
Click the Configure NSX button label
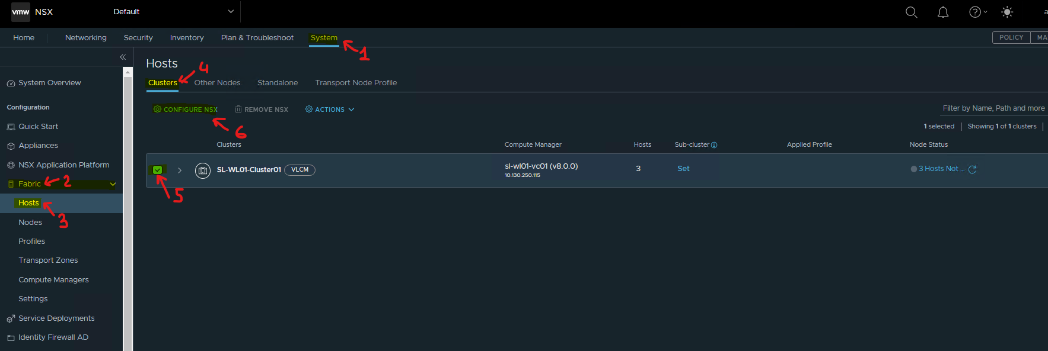190,110
